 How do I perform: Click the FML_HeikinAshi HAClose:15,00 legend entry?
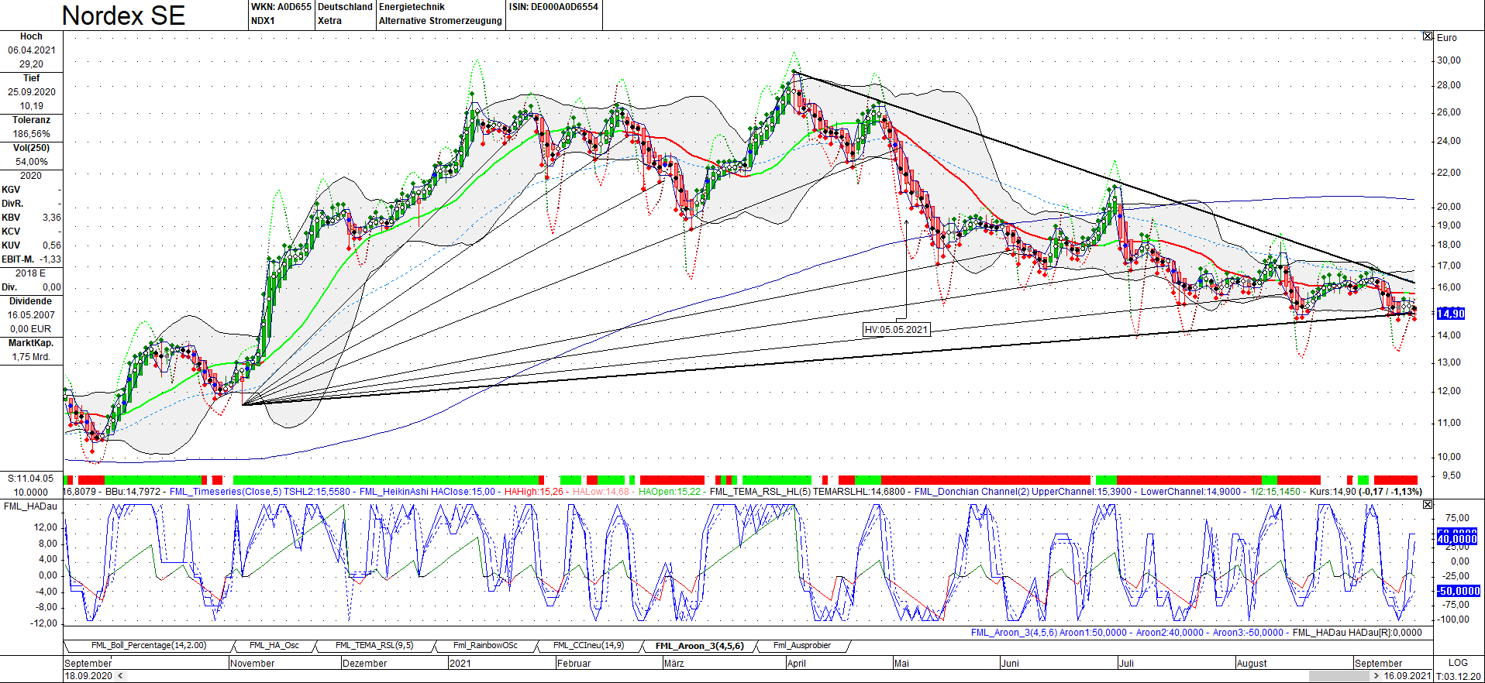click(427, 492)
